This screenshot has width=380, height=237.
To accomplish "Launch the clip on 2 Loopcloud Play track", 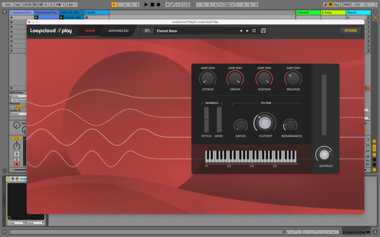I will tap(37, 18).
